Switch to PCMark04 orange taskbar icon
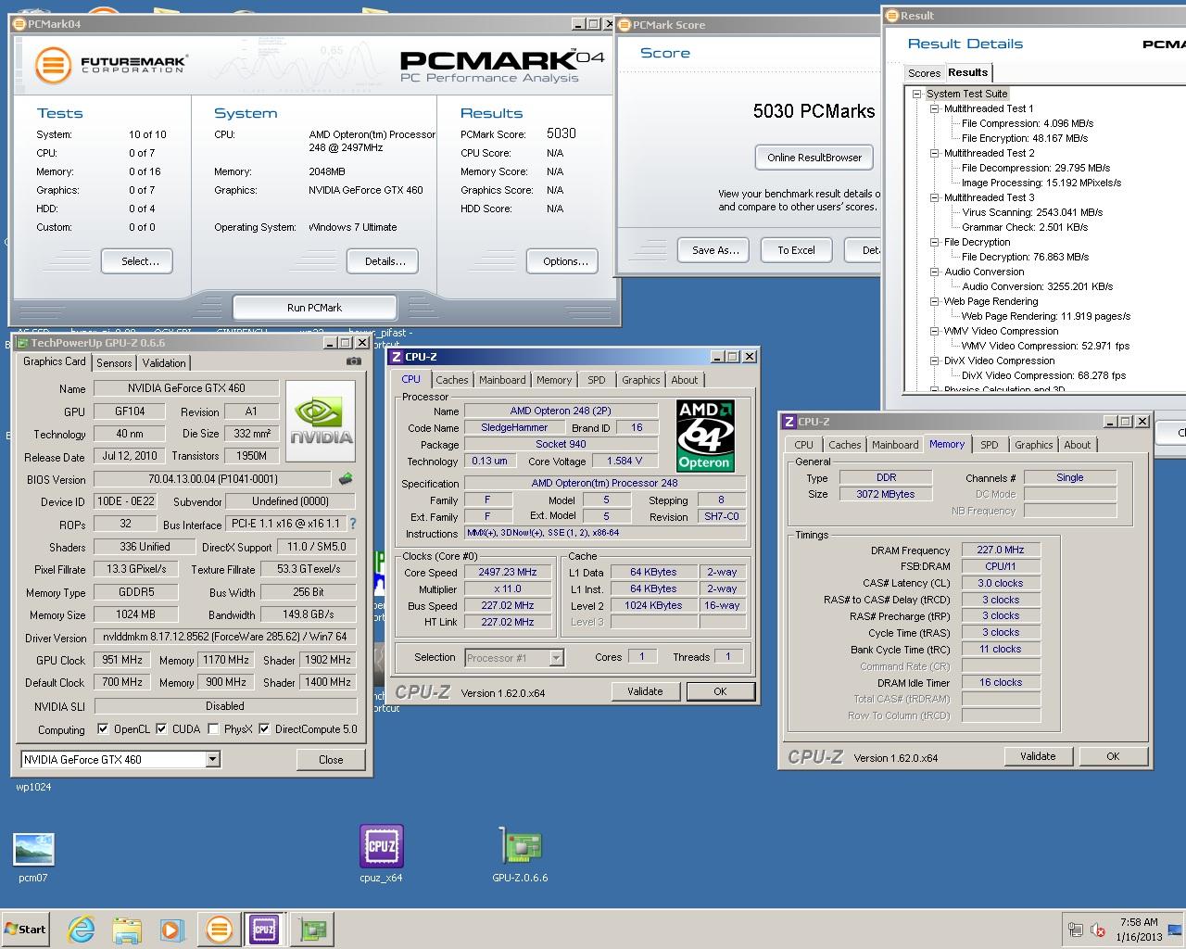1186x949 pixels. (220, 930)
